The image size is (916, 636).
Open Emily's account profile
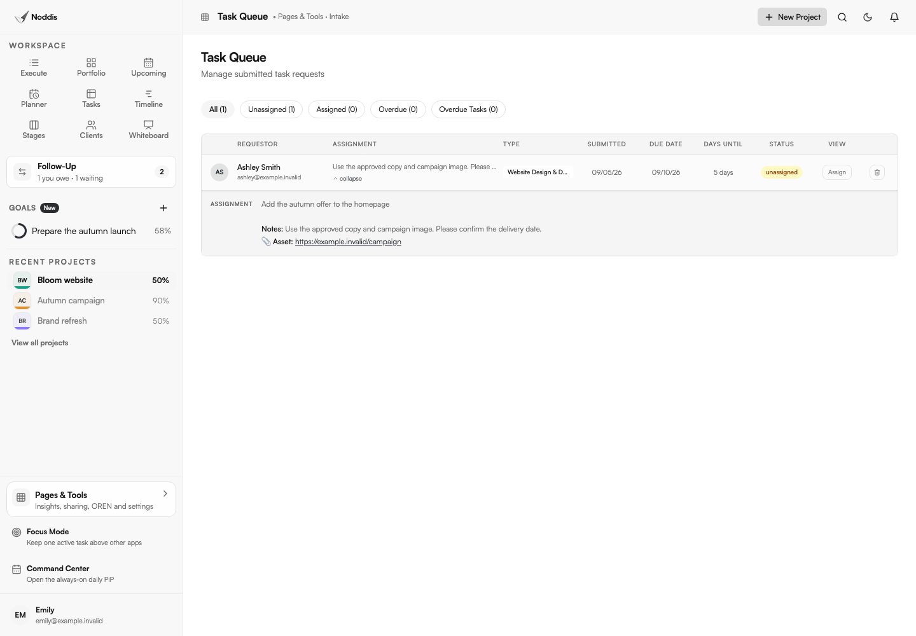(x=91, y=615)
